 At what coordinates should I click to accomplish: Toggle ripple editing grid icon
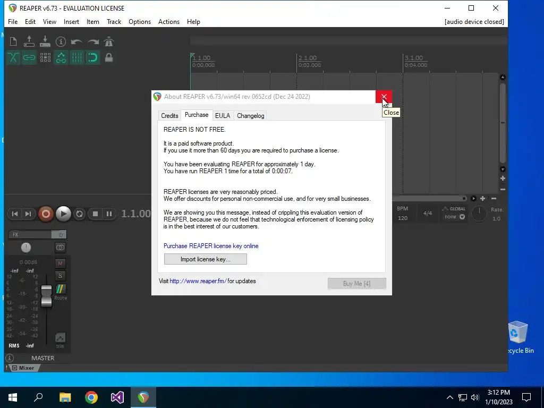[45, 57]
